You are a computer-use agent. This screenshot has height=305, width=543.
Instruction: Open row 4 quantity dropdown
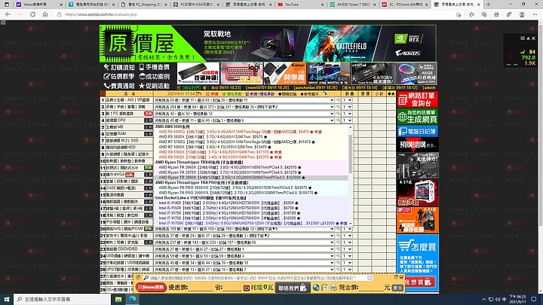(347, 120)
